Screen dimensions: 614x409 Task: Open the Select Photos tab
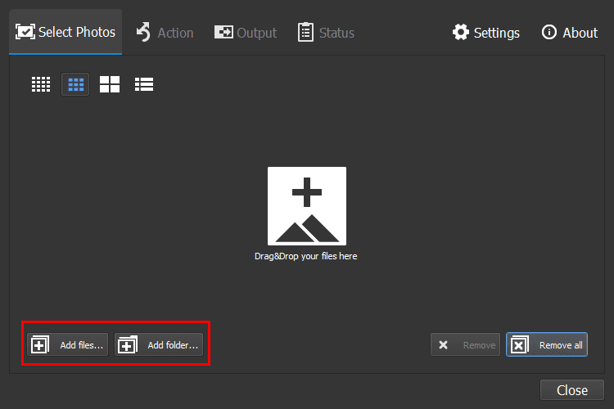(65, 32)
